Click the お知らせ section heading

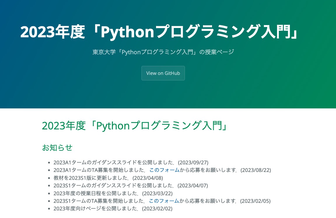coord(57,148)
